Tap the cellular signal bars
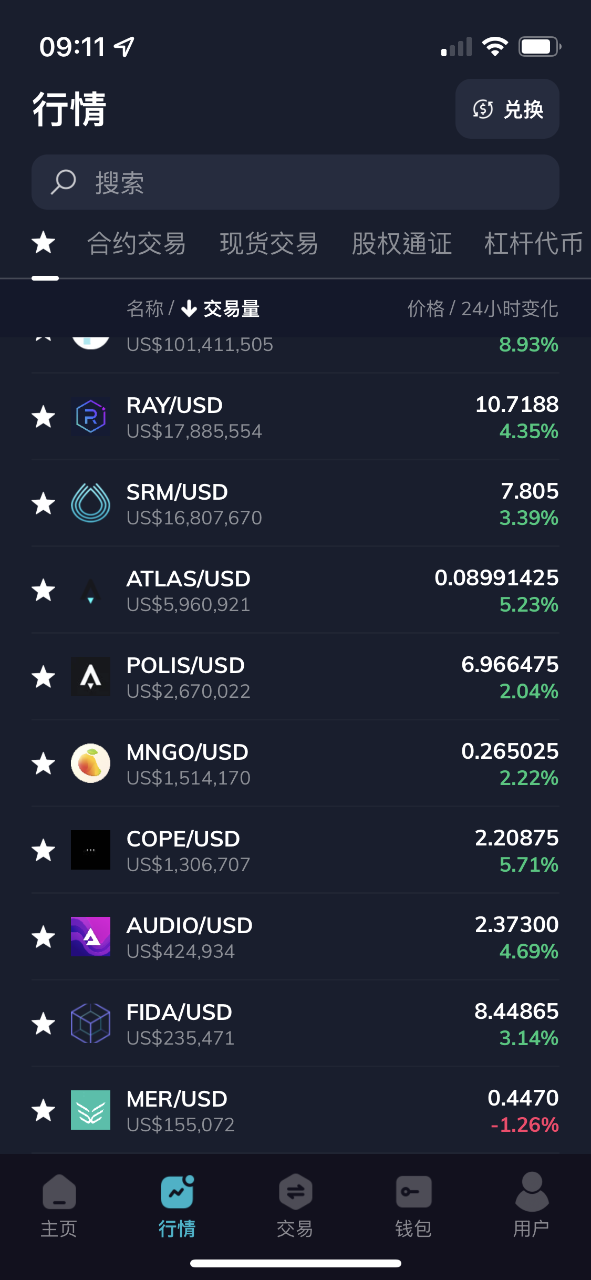The image size is (591, 1280). [x=457, y=47]
